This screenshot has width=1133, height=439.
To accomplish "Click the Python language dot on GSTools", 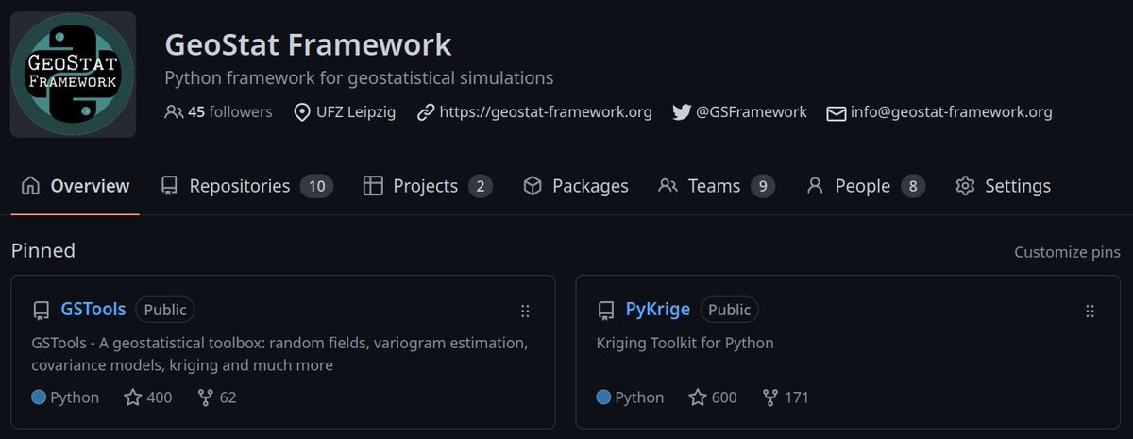I will (x=39, y=397).
